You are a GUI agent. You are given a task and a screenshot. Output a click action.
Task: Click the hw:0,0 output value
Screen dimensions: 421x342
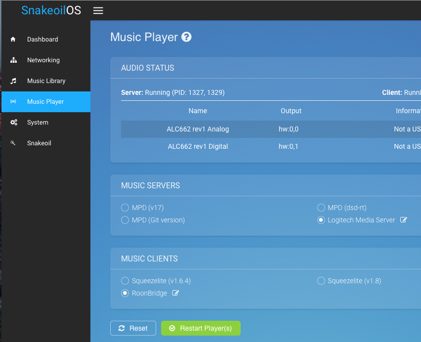(x=289, y=129)
